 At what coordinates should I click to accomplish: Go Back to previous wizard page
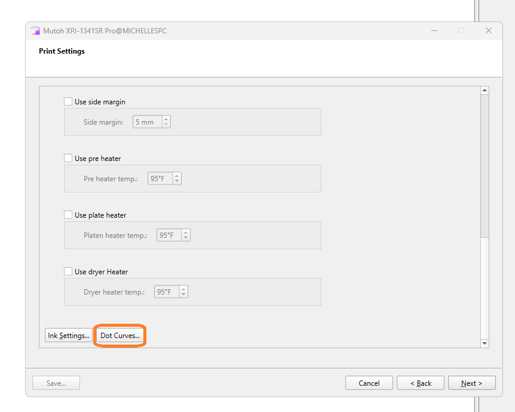(421, 383)
